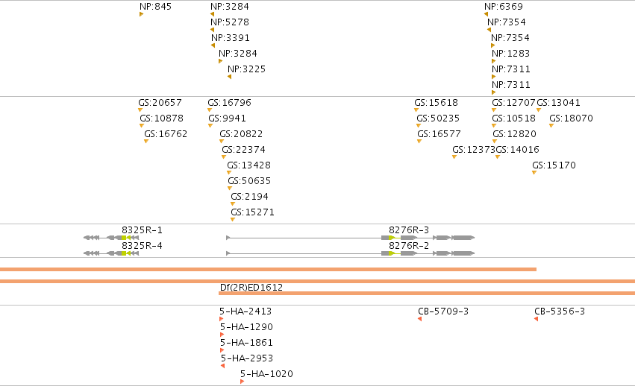This screenshot has height=386, width=635.
Task: Select the GS:14016 insertion
Action: pos(518,150)
